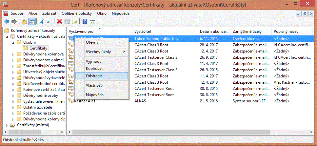Toggle the show/hide console tree icon

pyautogui.click(x=32, y=22)
